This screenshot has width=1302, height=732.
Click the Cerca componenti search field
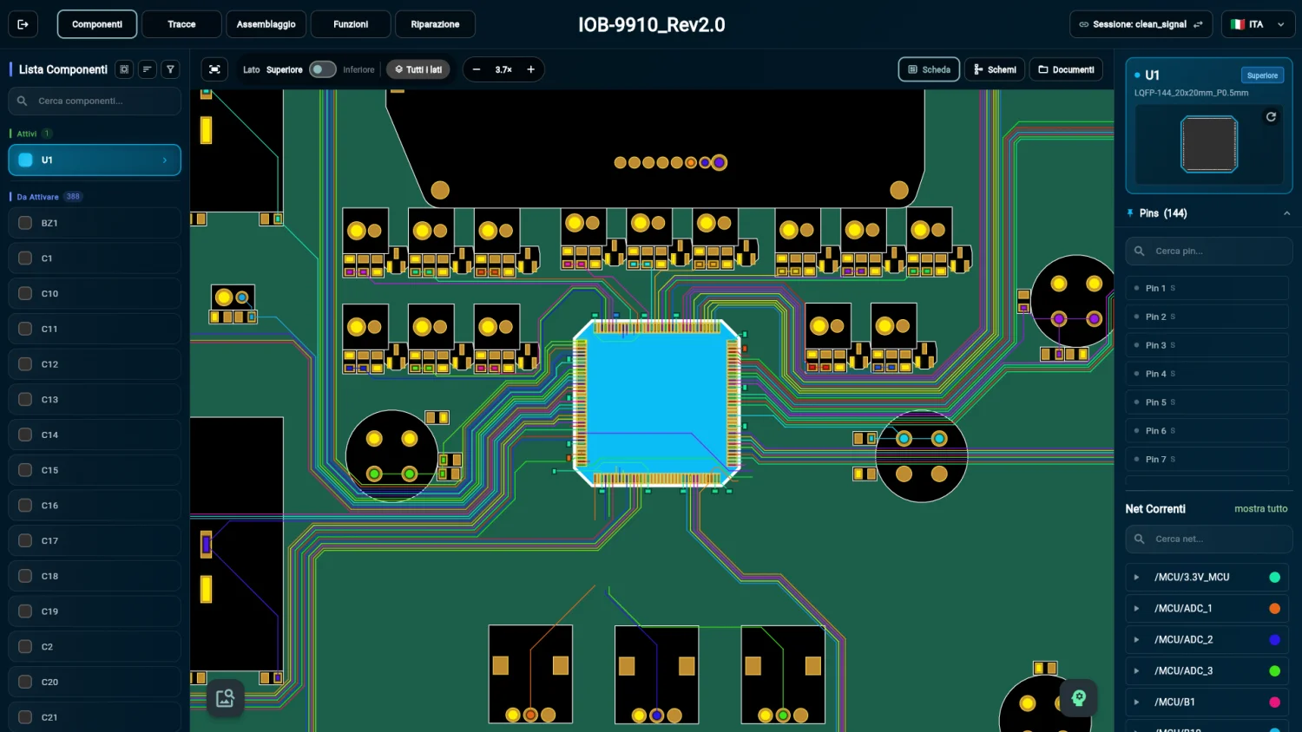point(95,101)
